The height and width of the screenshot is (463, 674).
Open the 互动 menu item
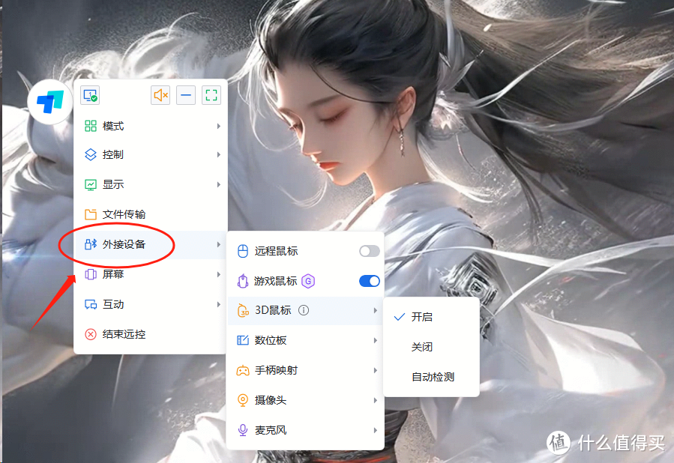point(151,304)
